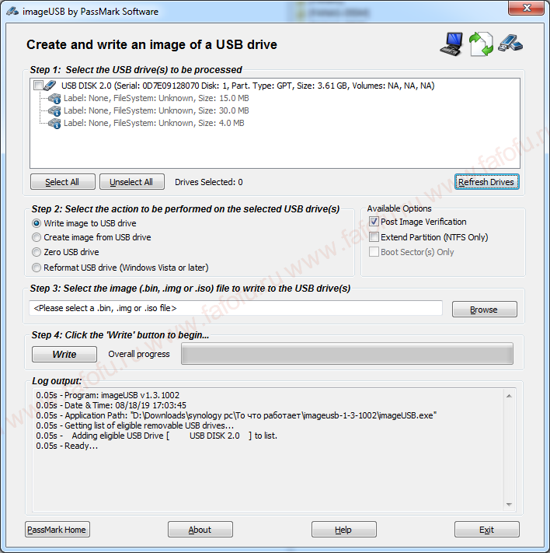
Task: Click the green arrows file conversion icon
Action: click(481, 44)
